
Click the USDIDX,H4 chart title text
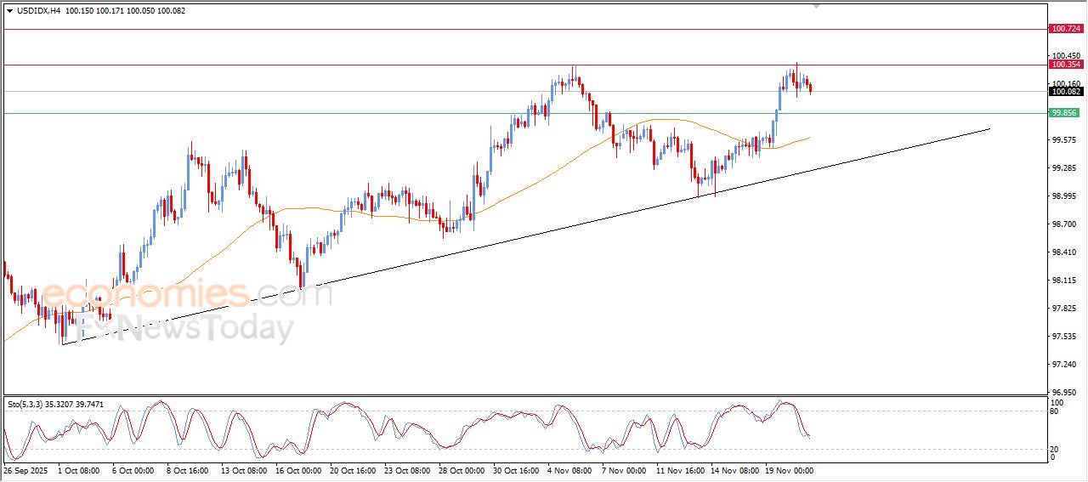(x=39, y=11)
